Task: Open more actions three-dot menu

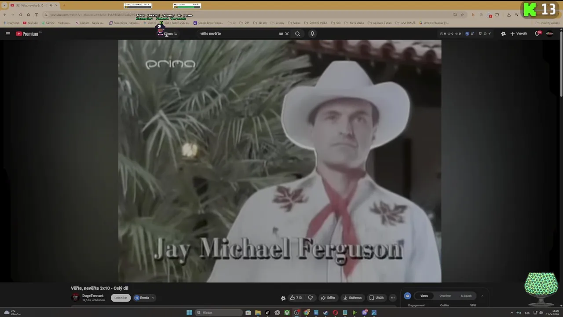Action: point(392,298)
